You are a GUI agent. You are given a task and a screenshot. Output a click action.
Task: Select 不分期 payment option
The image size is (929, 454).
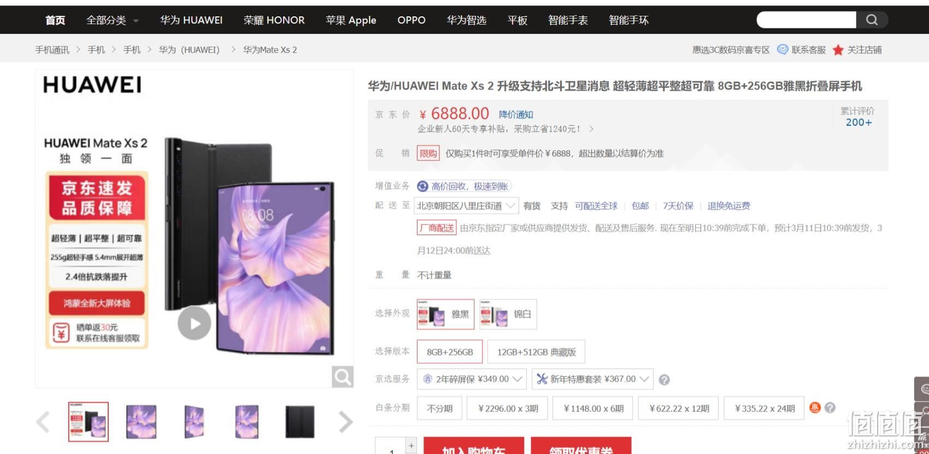(x=439, y=408)
